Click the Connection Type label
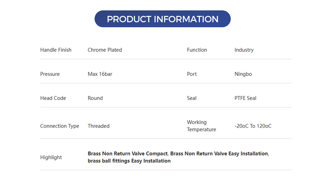Image resolution: width=325 pixels, height=183 pixels. coord(59,126)
